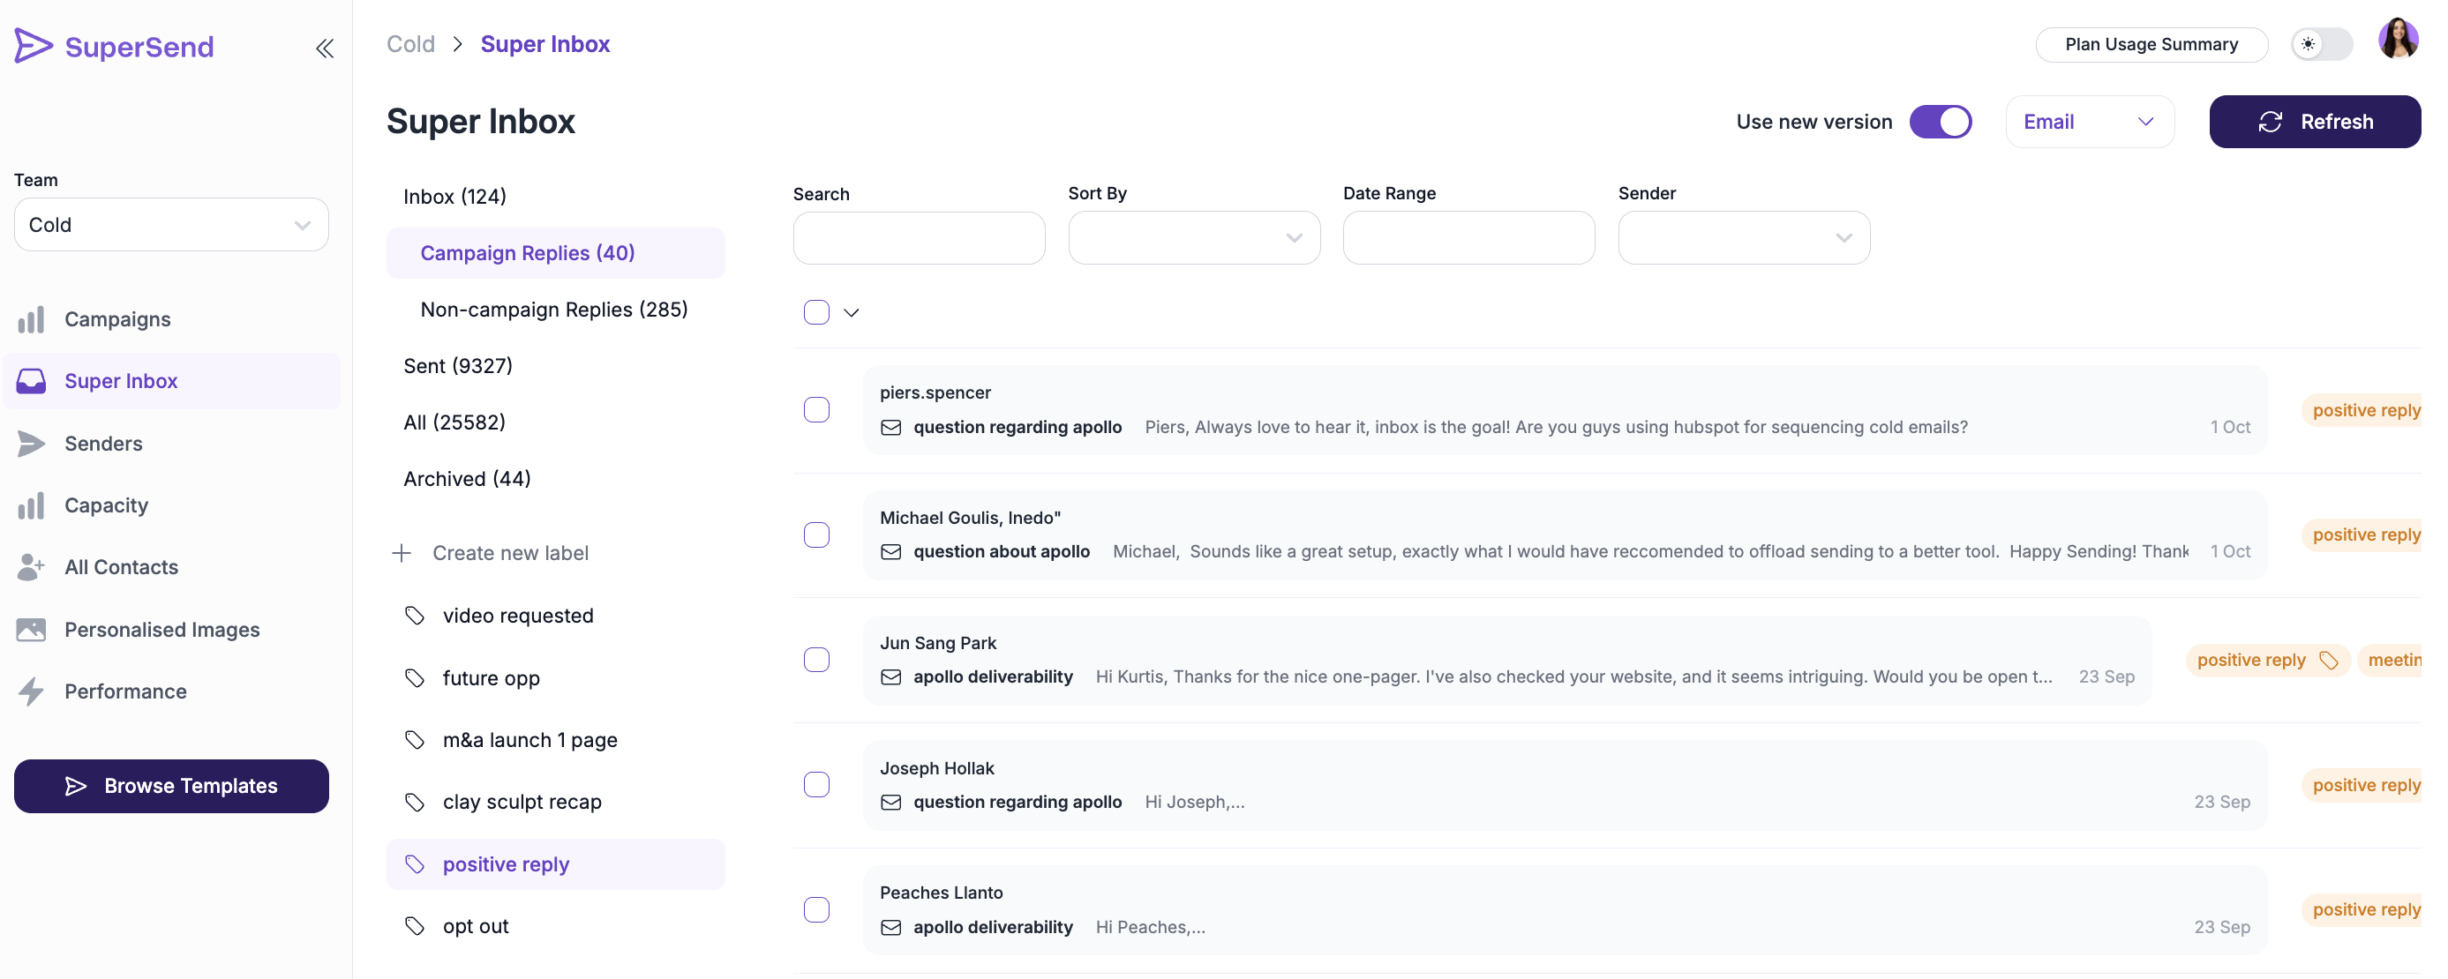This screenshot has width=2448, height=979.
Task: Select the Jun Sang Park email checkbox
Action: coord(816,660)
